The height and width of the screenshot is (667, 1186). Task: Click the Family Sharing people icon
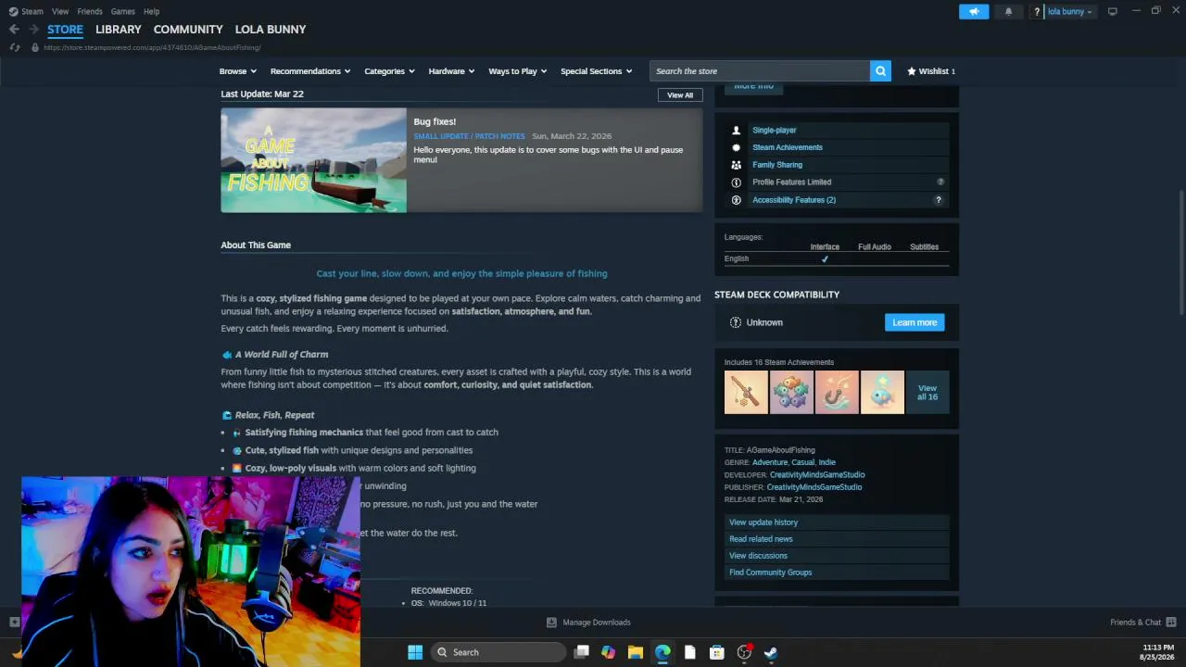click(737, 165)
